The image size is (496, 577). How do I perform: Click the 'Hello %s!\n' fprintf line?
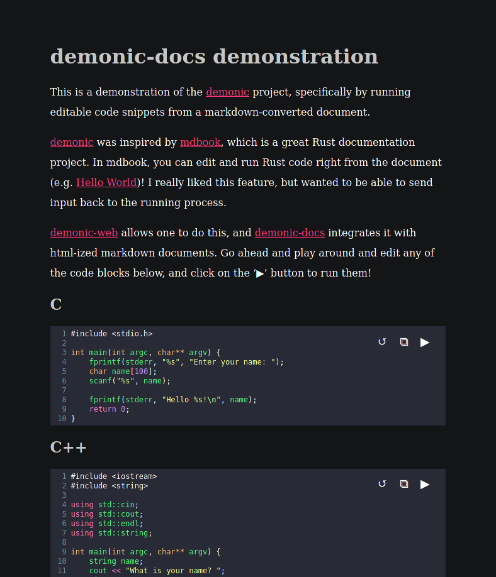(173, 400)
